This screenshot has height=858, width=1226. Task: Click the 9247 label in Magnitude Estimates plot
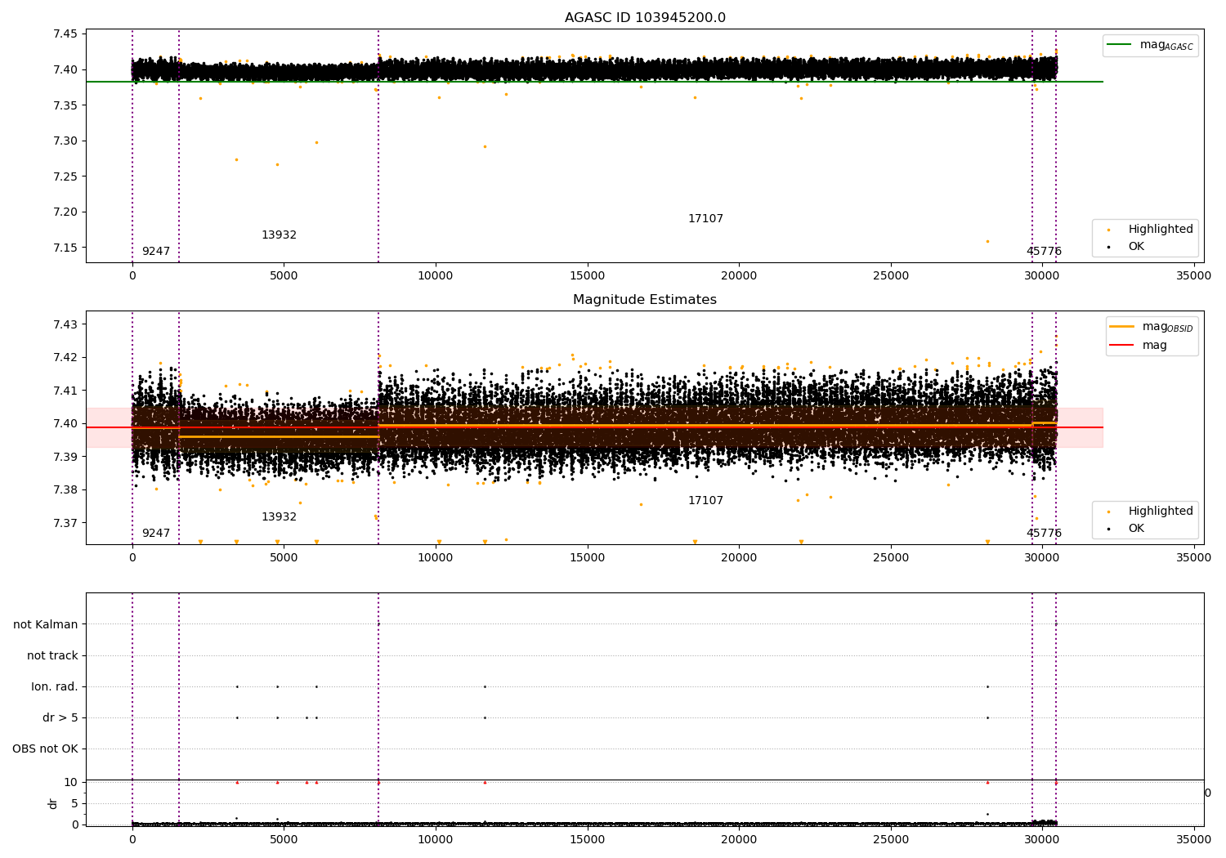pyautogui.click(x=156, y=534)
